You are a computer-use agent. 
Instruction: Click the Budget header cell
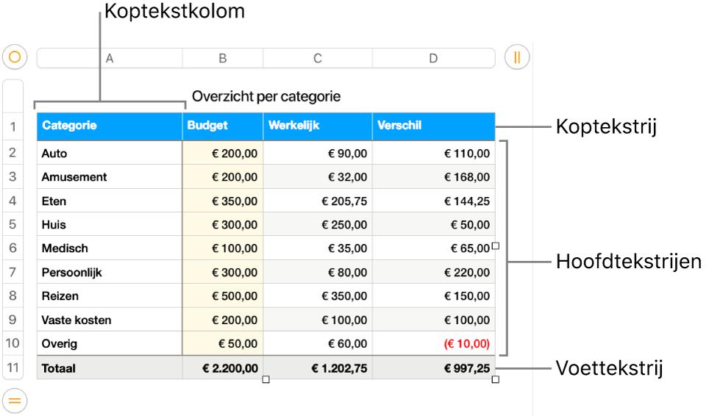[x=222, y=126]
